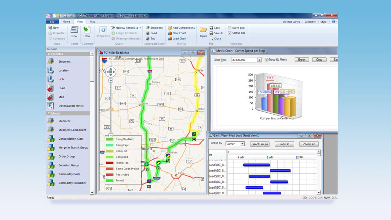Click the Copy button in Metric Chart
391x220 pixels.
click(x=319, y=60)
